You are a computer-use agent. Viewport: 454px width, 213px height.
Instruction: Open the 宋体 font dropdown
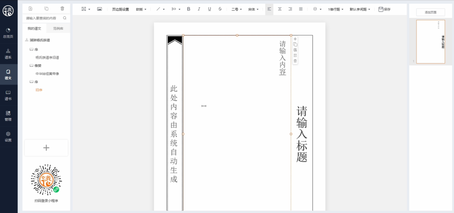click(x=253, y=9)
